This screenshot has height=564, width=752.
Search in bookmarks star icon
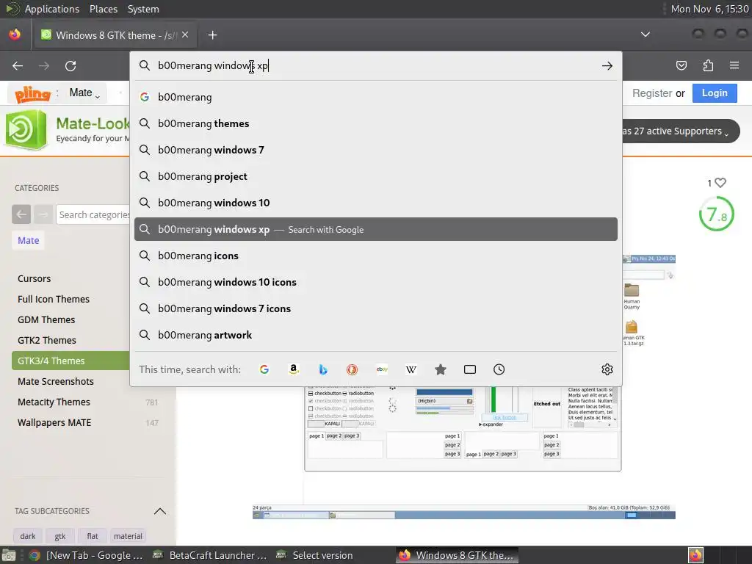(x=441, y=369)
